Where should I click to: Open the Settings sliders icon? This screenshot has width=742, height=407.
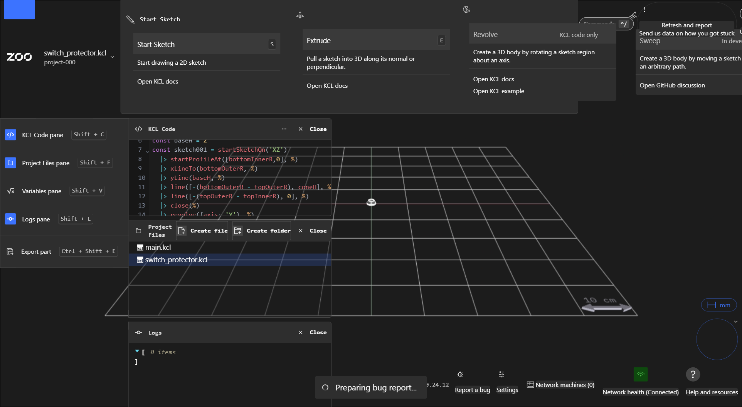click(x=501, y=374)
